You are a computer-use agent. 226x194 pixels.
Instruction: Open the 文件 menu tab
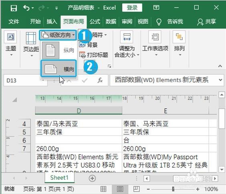point(14,22)
